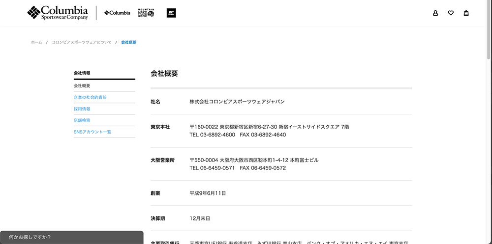The width and height of the screenshot is (492, 244).
Task: Select 会社概要 breadcrumb item
Action: coord(128,42)
